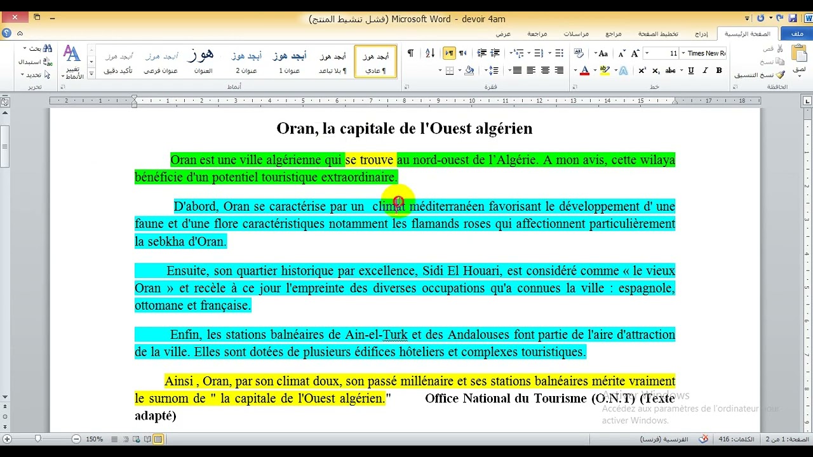Open the highlight color dropdown arrow

click(595, 70)
